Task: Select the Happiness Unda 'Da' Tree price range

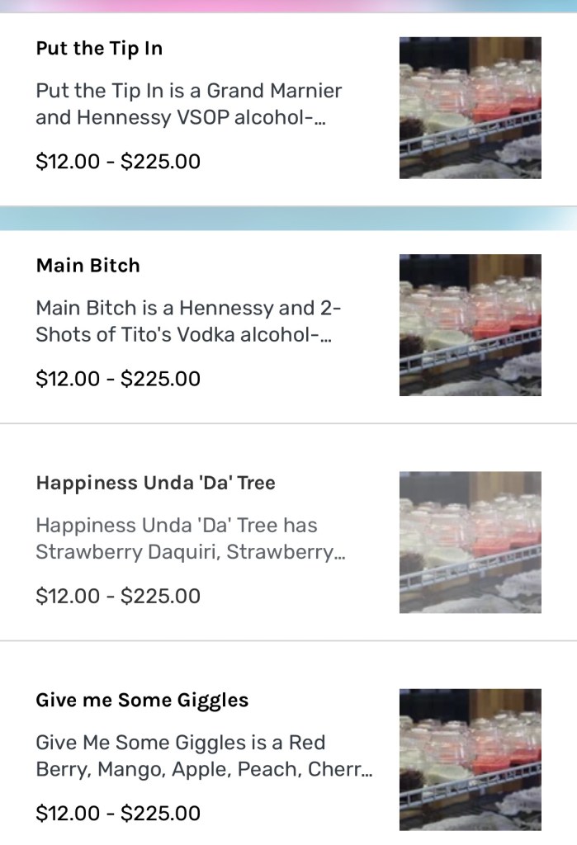Action: point(118,596)
